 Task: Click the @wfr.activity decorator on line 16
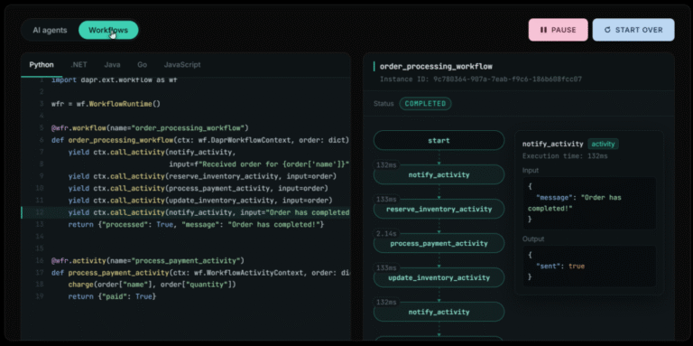pyautogui.click(x=148, y=260)
